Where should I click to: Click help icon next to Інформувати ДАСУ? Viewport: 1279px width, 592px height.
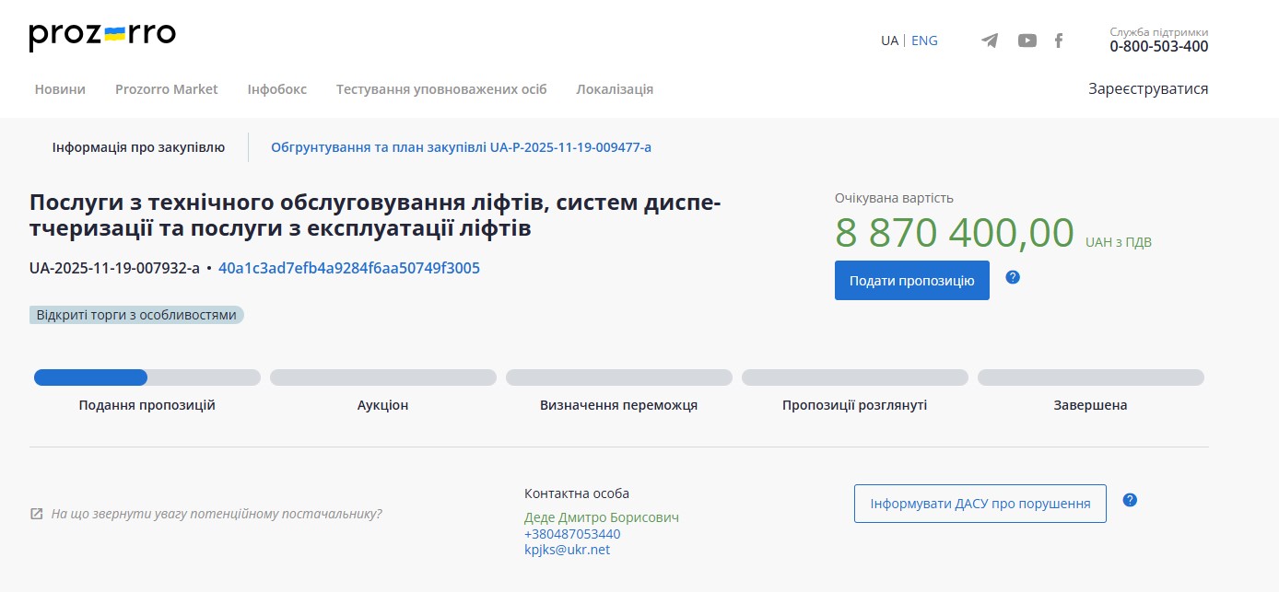pos(1130,500)
